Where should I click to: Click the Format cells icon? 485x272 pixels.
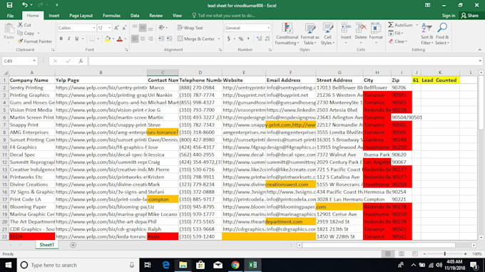click(376, 28)
